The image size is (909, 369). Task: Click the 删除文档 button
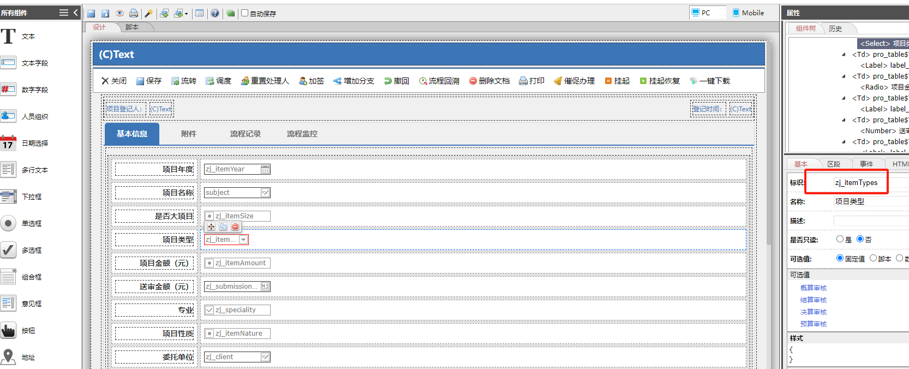[489, 81]
